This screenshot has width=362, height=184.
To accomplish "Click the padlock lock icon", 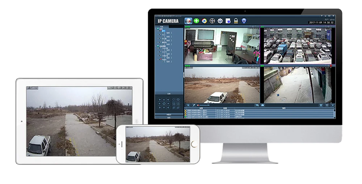I will (x=236, y=21).
